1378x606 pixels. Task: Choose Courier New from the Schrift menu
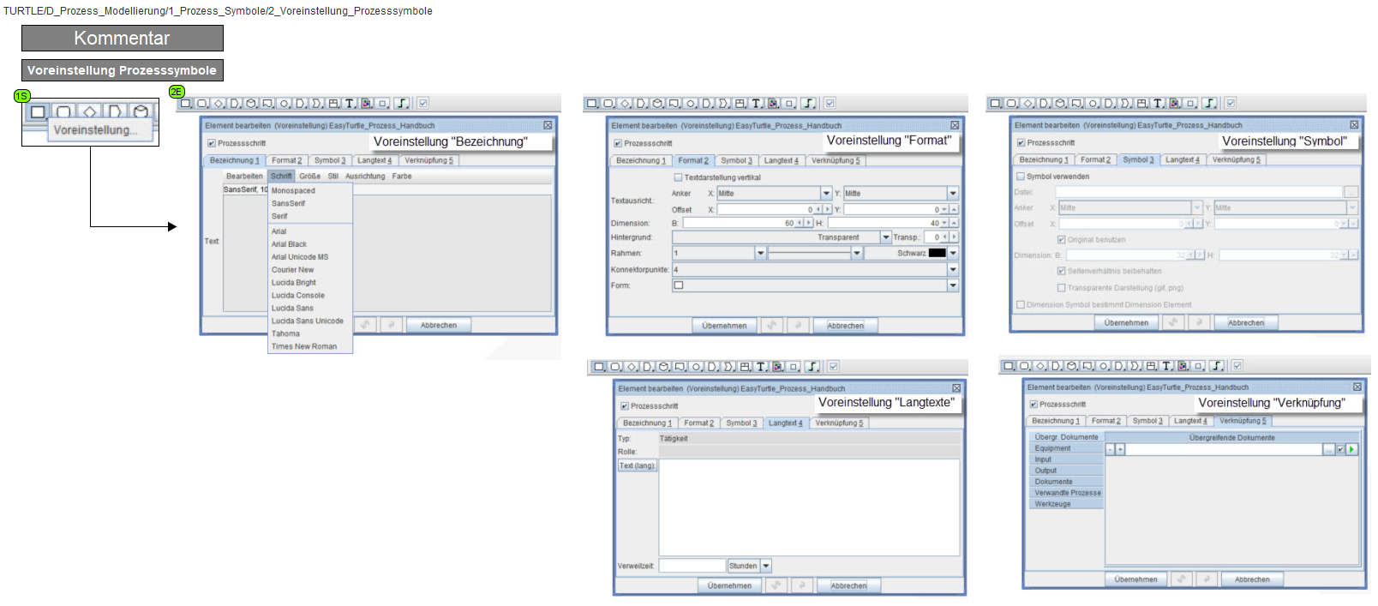point(293,270)
